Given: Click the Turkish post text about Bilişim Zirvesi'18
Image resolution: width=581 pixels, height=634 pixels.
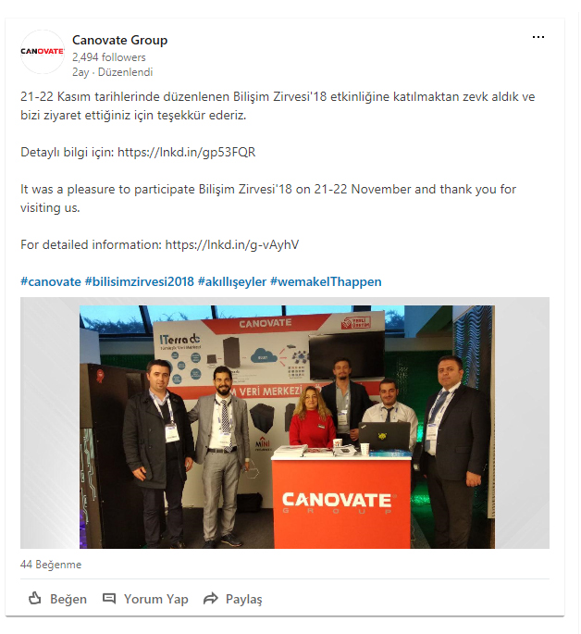Looking at the screenshot, I should (278, 106).
